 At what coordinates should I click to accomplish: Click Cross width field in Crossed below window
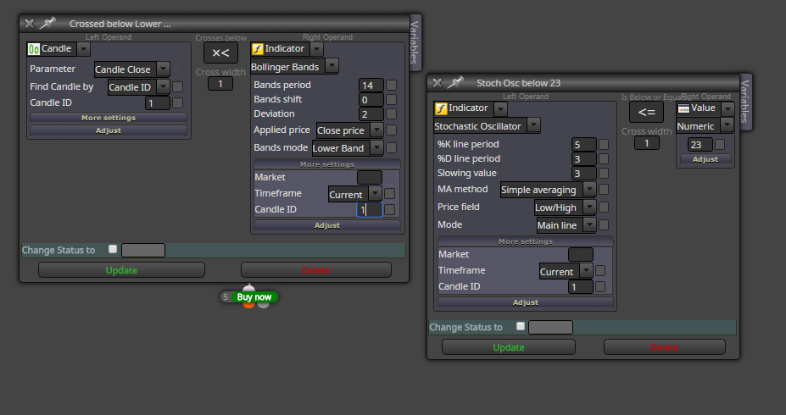(220, 84)
